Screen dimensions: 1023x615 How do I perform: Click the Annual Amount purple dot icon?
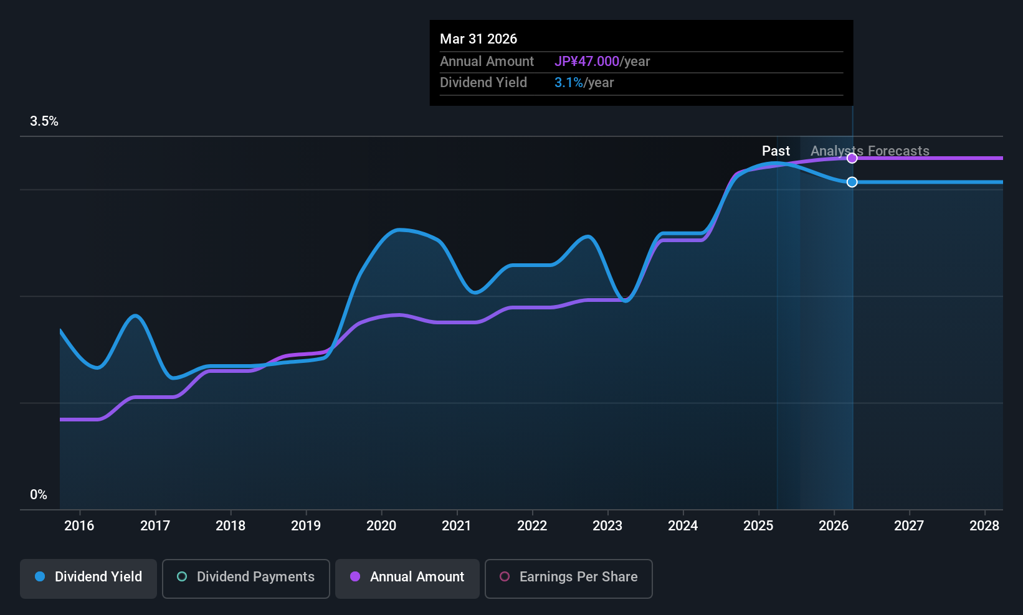pos(355,577)
